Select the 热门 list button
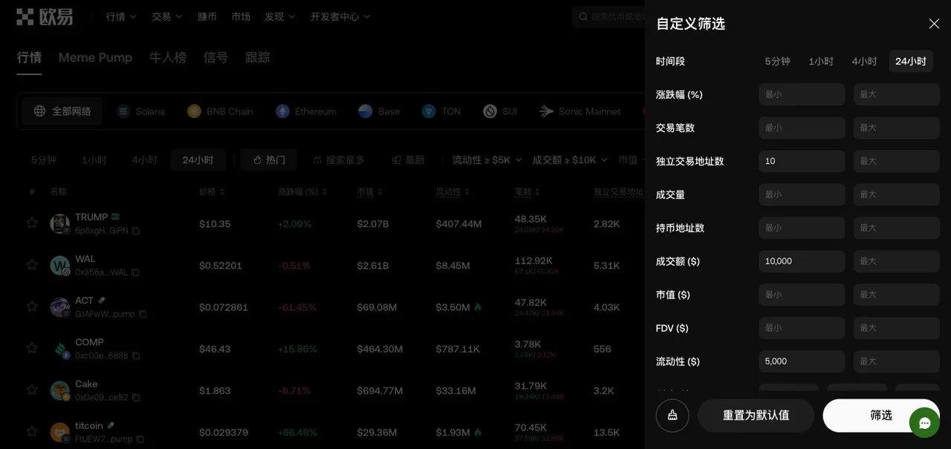The height and width of the screenshot is (449, 951). [x=269, y=160]
